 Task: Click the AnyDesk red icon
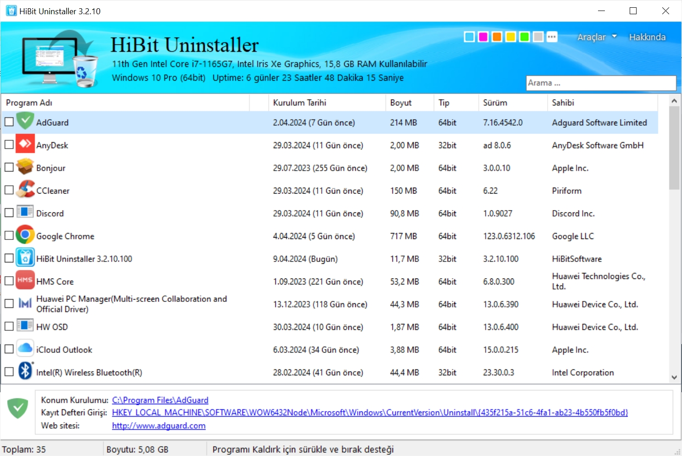(x=25, y=145)
